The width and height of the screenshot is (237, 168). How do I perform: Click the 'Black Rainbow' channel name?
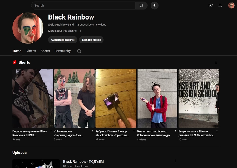(x=71, y=17)
